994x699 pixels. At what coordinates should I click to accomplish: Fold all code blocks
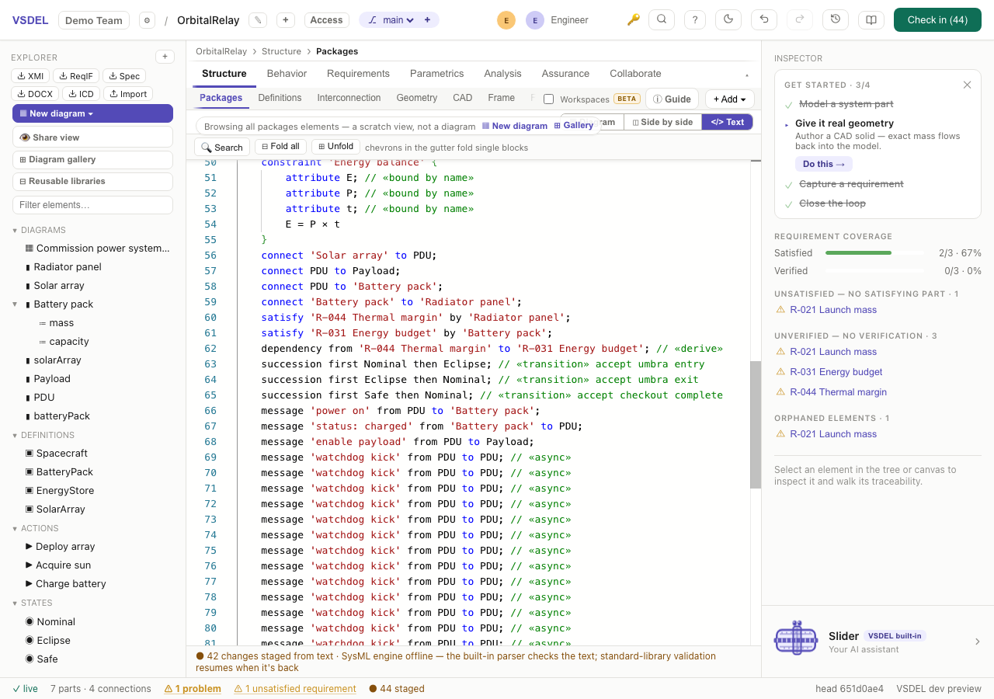click(280, 147)
